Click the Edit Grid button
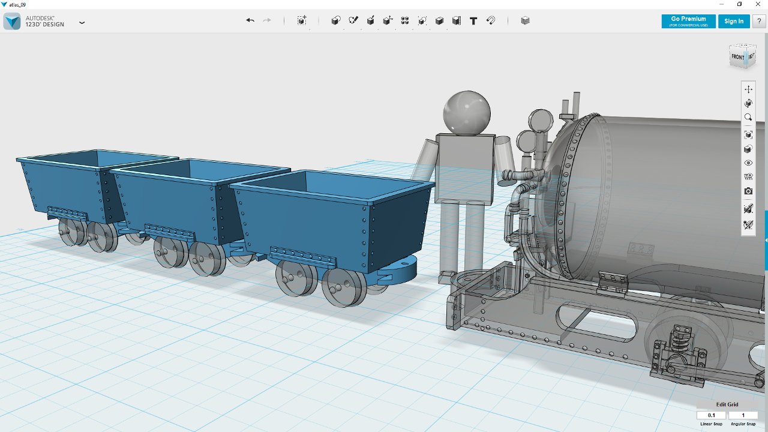This screenshot has width=768, height=432. 727,404
